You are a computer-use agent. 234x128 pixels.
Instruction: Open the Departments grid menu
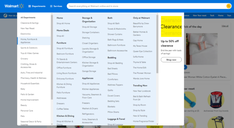37,6
